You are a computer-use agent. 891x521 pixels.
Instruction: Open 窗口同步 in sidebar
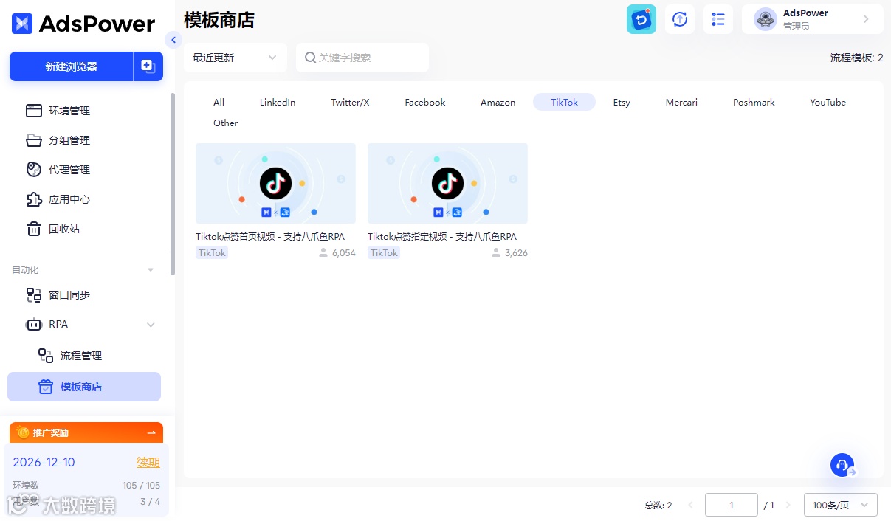click(69, 295)
